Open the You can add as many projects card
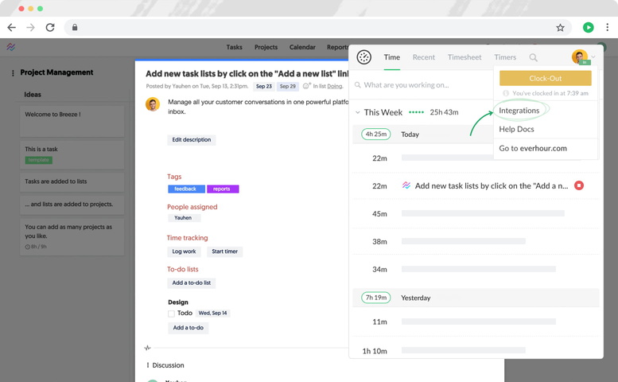Screen dimensions: 618x382 (72, 236)
